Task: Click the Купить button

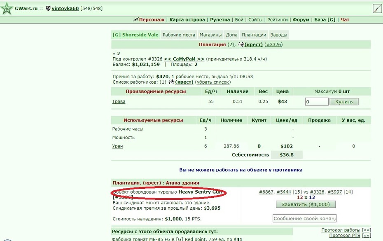Action: (x=344, y=102)
